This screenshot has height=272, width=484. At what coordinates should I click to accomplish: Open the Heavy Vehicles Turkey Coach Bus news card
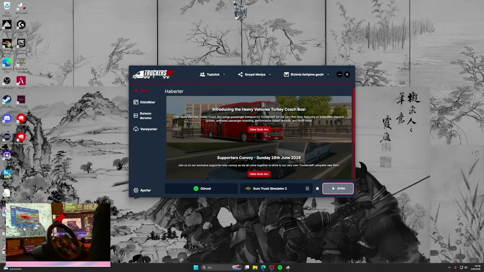259,119
